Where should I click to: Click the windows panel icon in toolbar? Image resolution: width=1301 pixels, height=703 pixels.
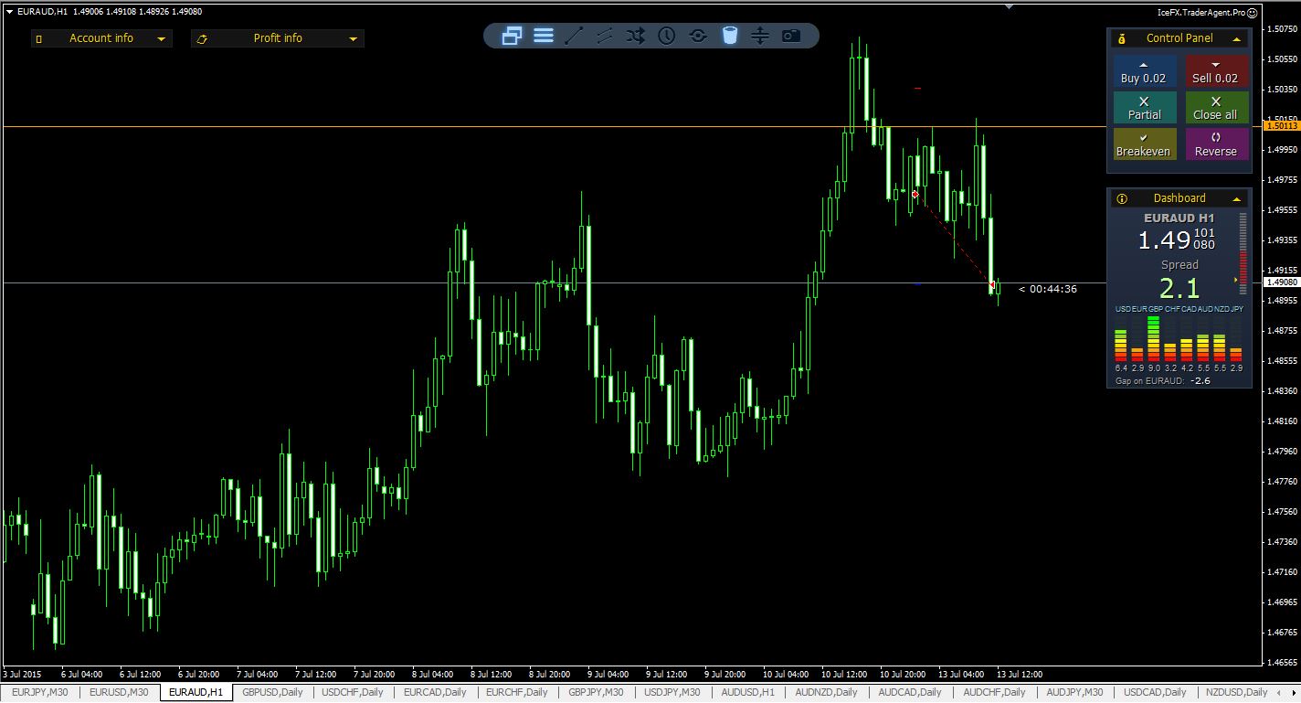point(512,36)
